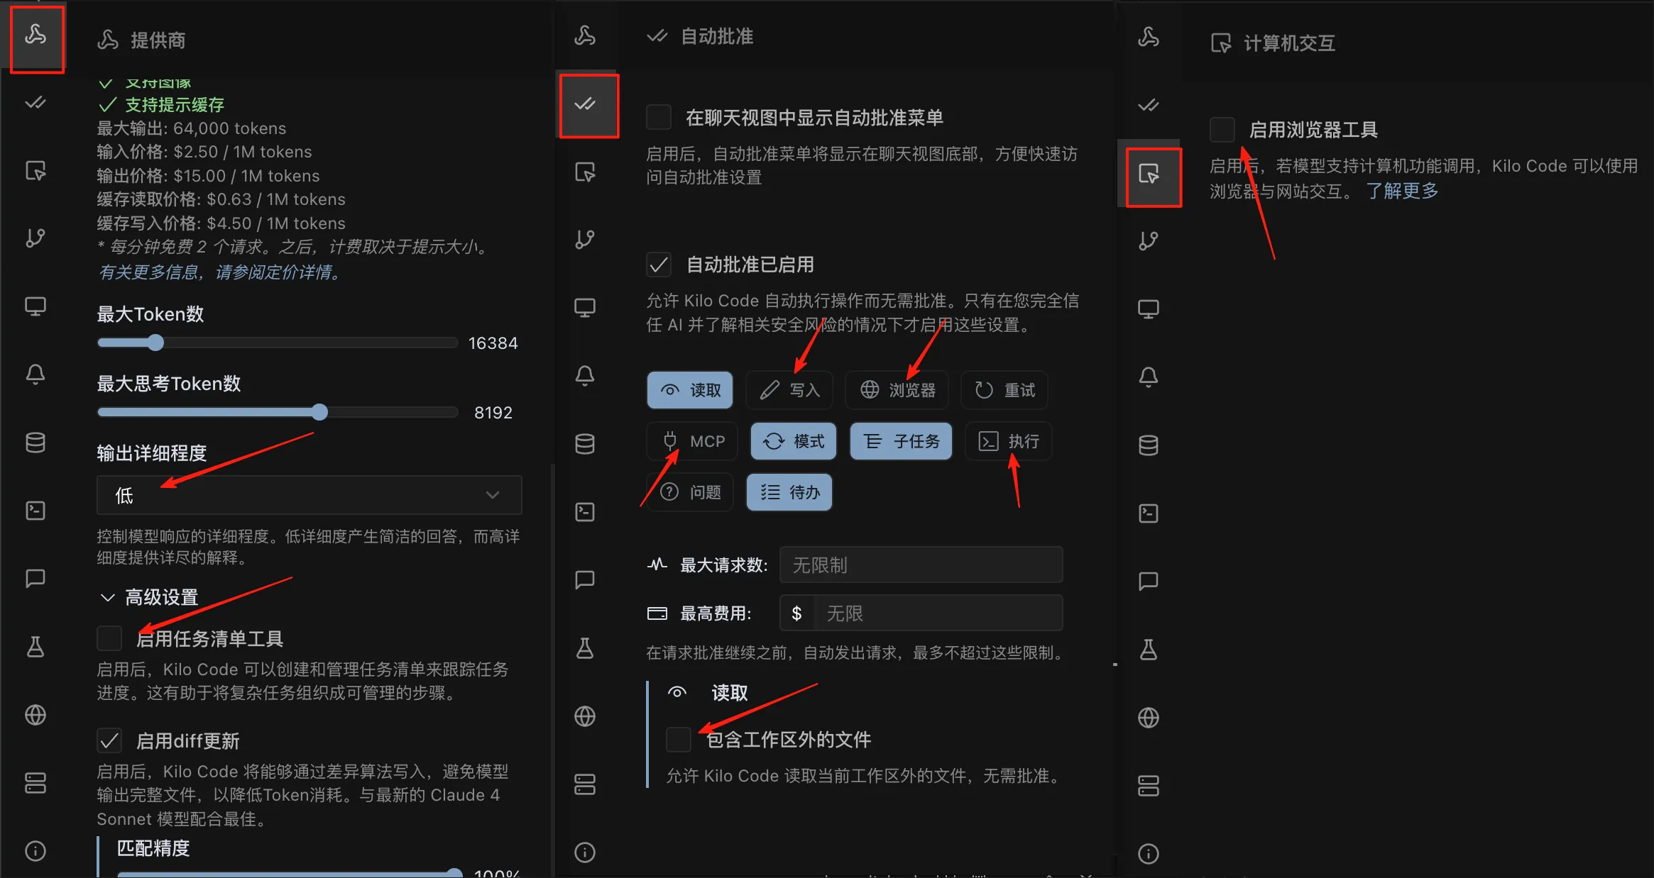The width and height of the screenshot is (1654, 878).
Task: Click the 最大Token数 slider handle
Action: click(155, 343)
